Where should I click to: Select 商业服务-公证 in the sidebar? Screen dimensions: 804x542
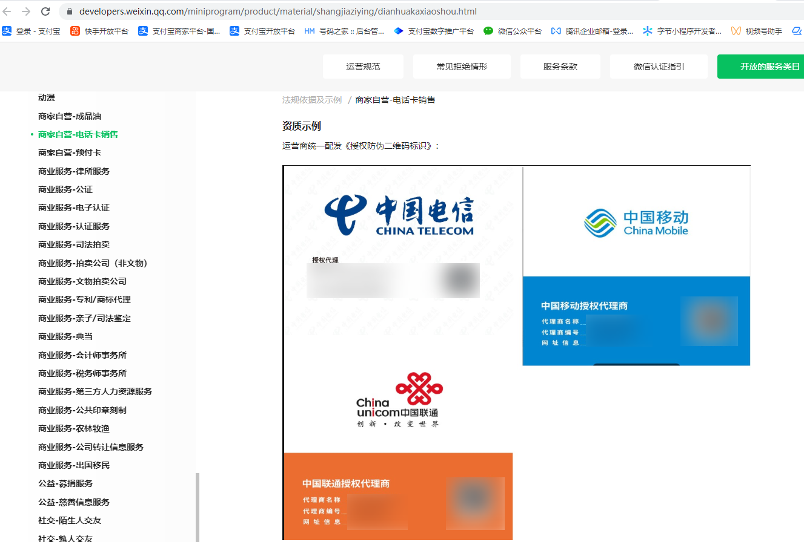click(65, 189)
